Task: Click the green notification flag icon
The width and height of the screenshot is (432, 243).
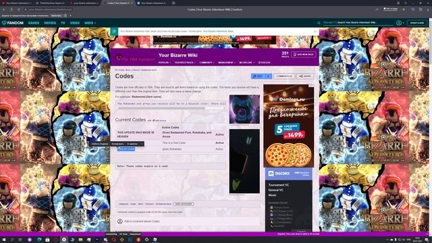Action: (114, 32)
